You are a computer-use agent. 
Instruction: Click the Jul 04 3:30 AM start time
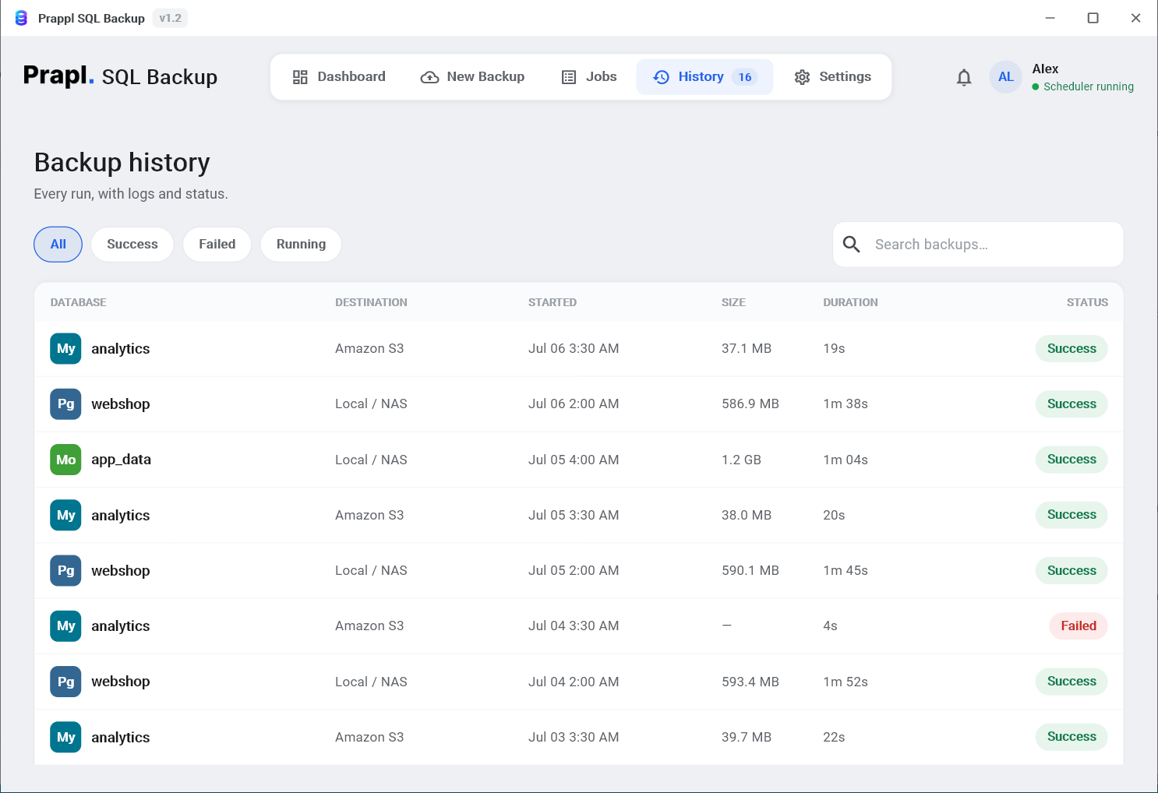click(x=574, y=626)
